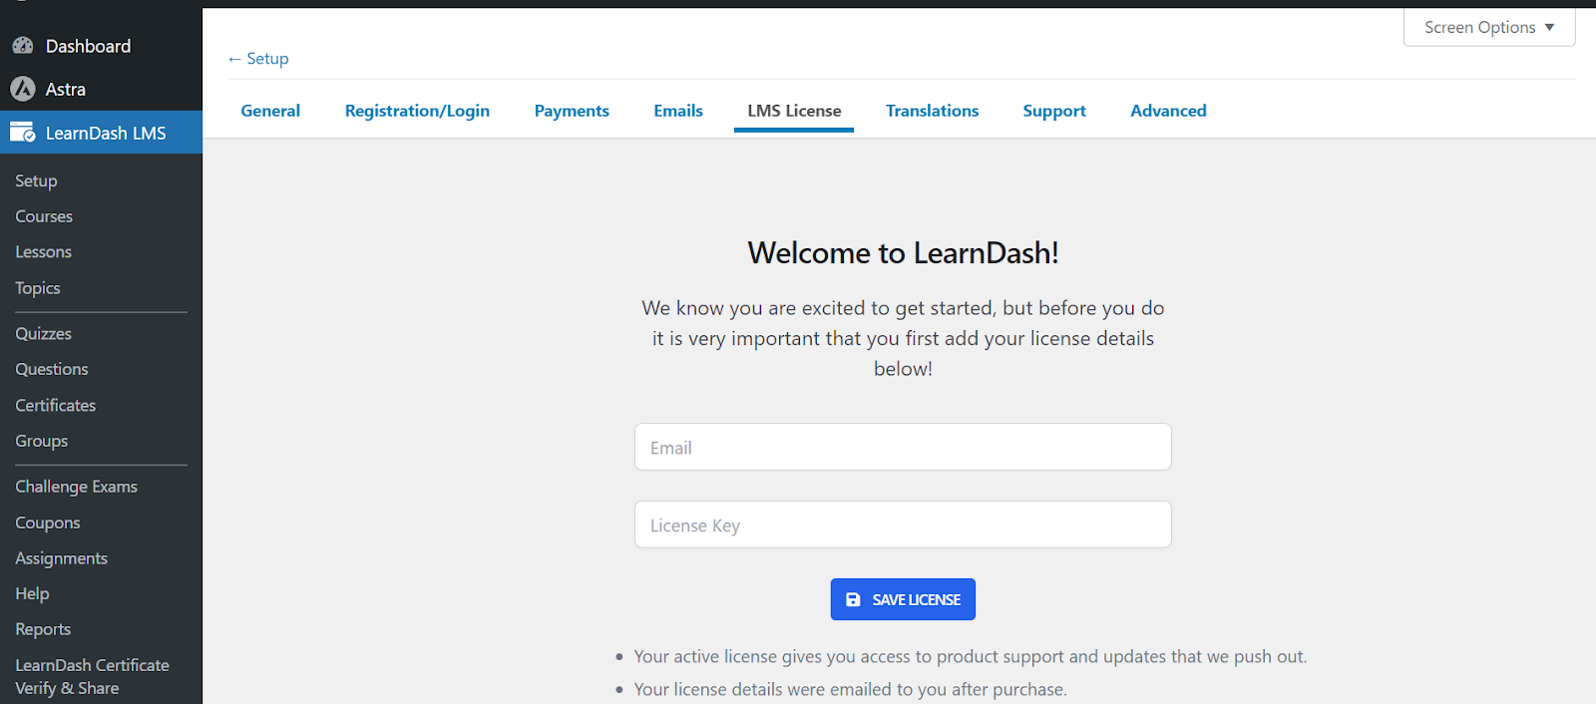Open Topics in the sidebar
1596x704 pixels.
[x=38, y=288]
